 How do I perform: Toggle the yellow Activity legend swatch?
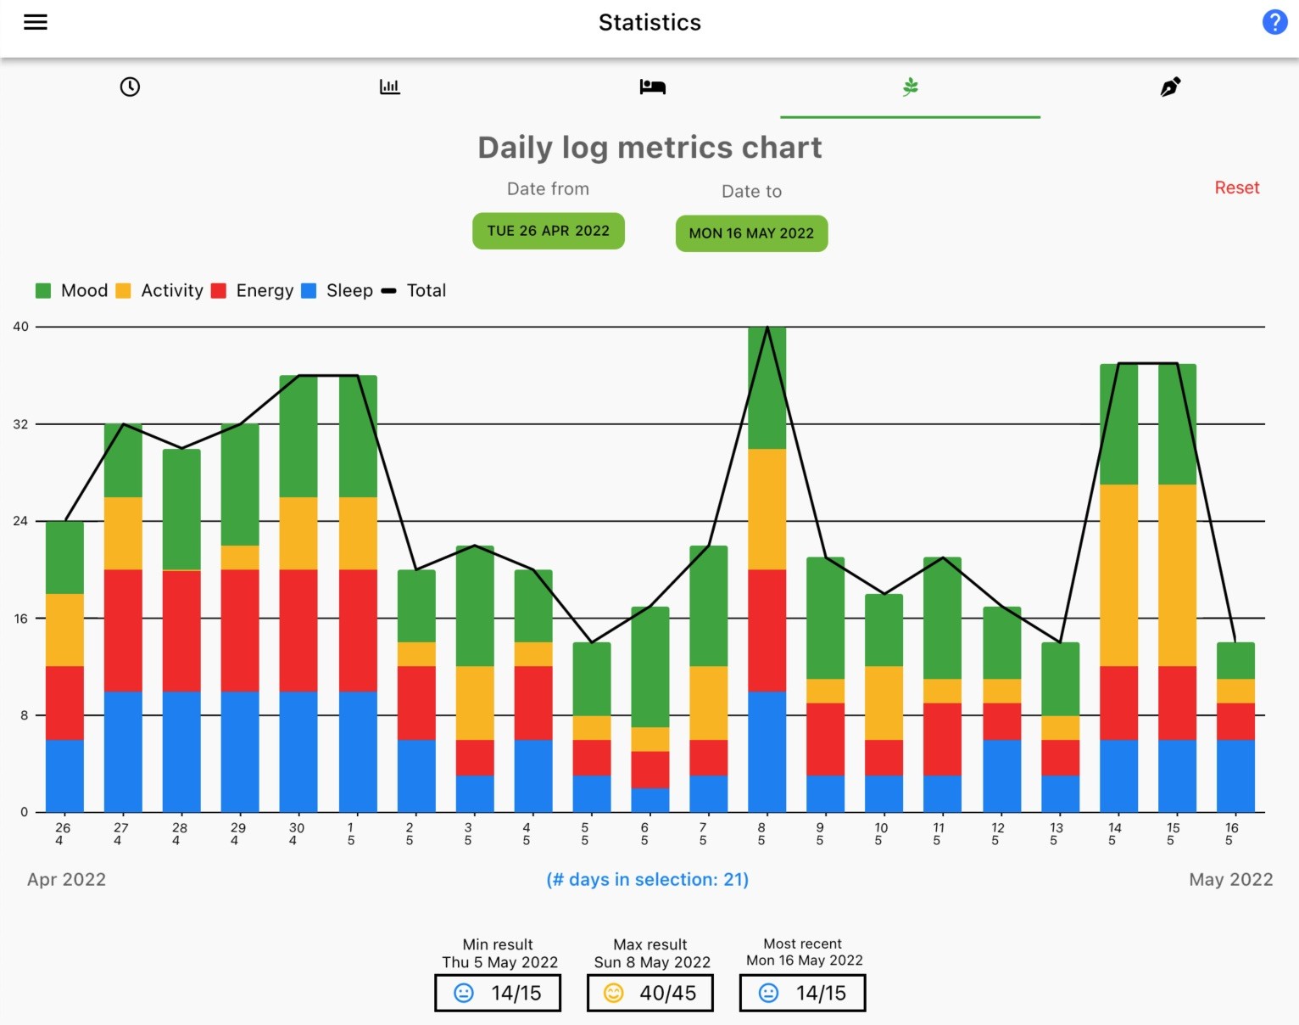tap(123, 290)
